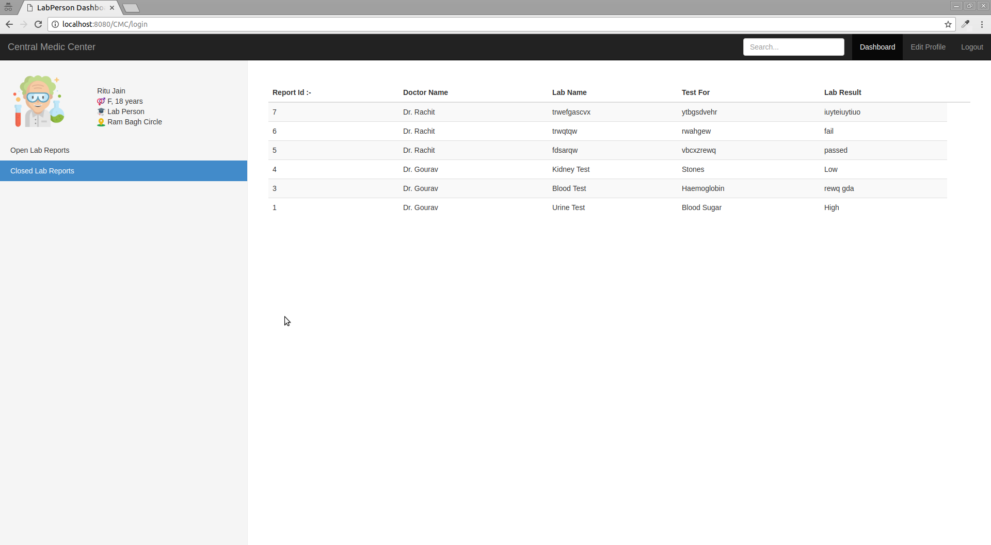991x545 pixels.
Task: Click the site info icon in address bar
Action: (55, 24)
